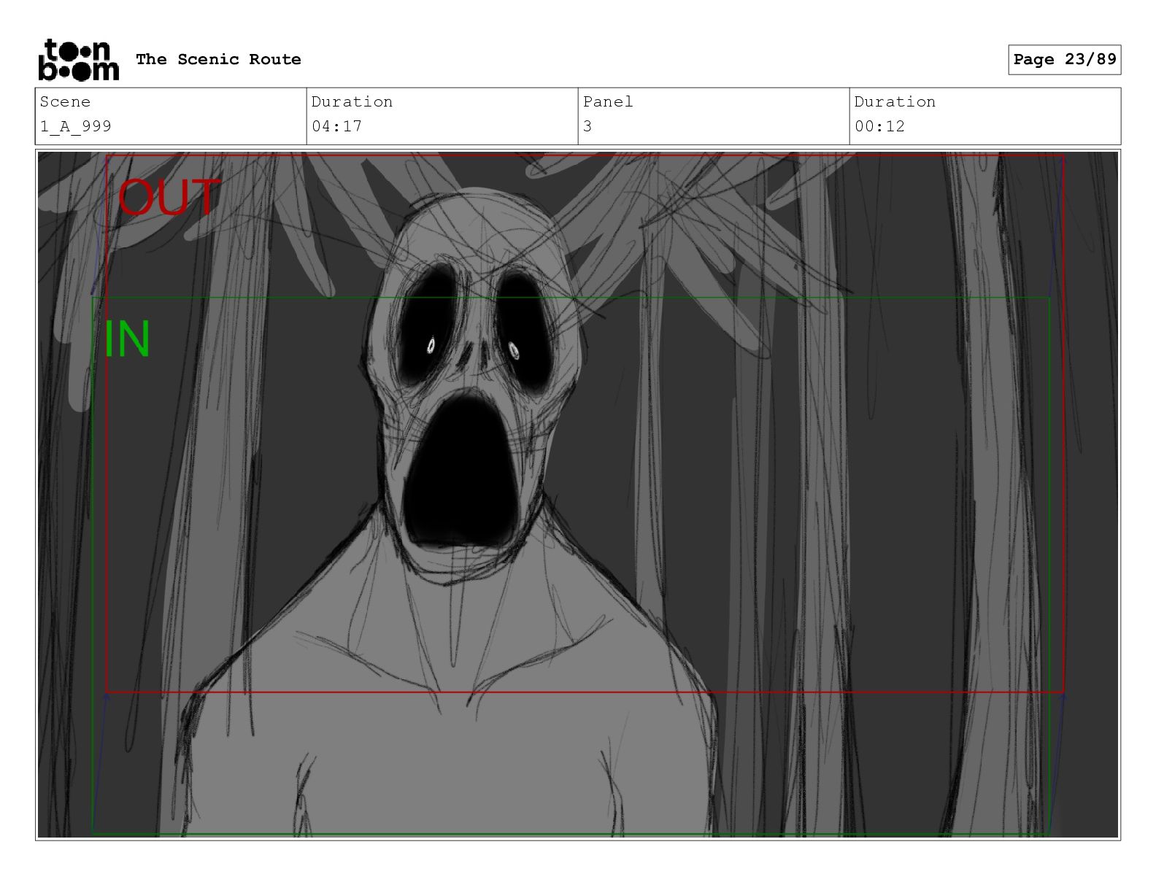The height and width of the screenshot is (893, 1156).
Task: Select the 'Scene' header label
Action: (x=65, y=102)
